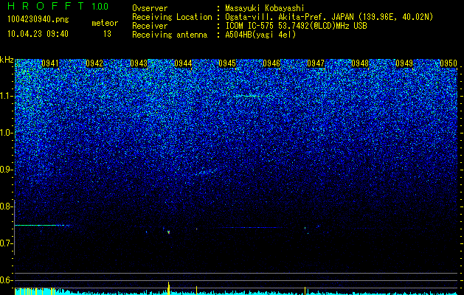
Task: Click the A504HB(yagi 4el) antenna text
Action: click(x=260, y=35)
